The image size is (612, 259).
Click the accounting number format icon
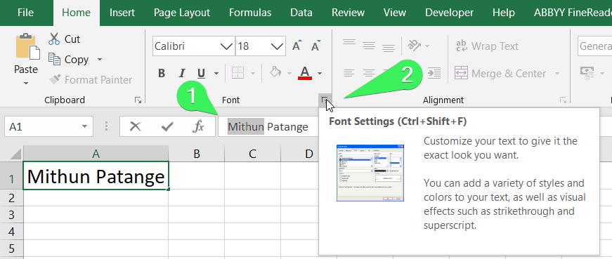pos(586,73)
